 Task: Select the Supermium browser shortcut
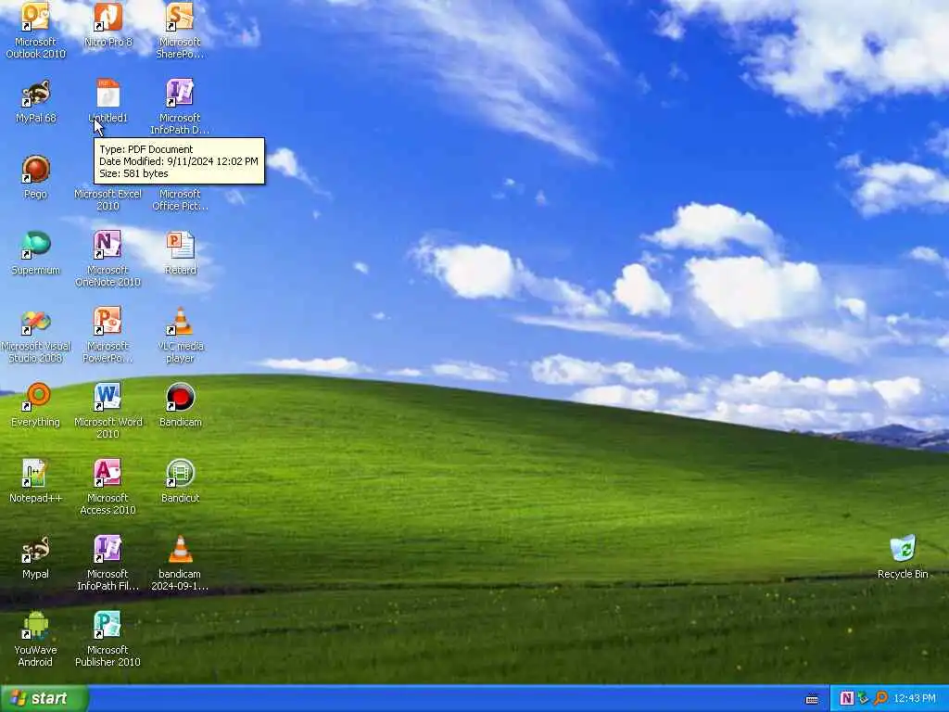[x=36, y=245]
